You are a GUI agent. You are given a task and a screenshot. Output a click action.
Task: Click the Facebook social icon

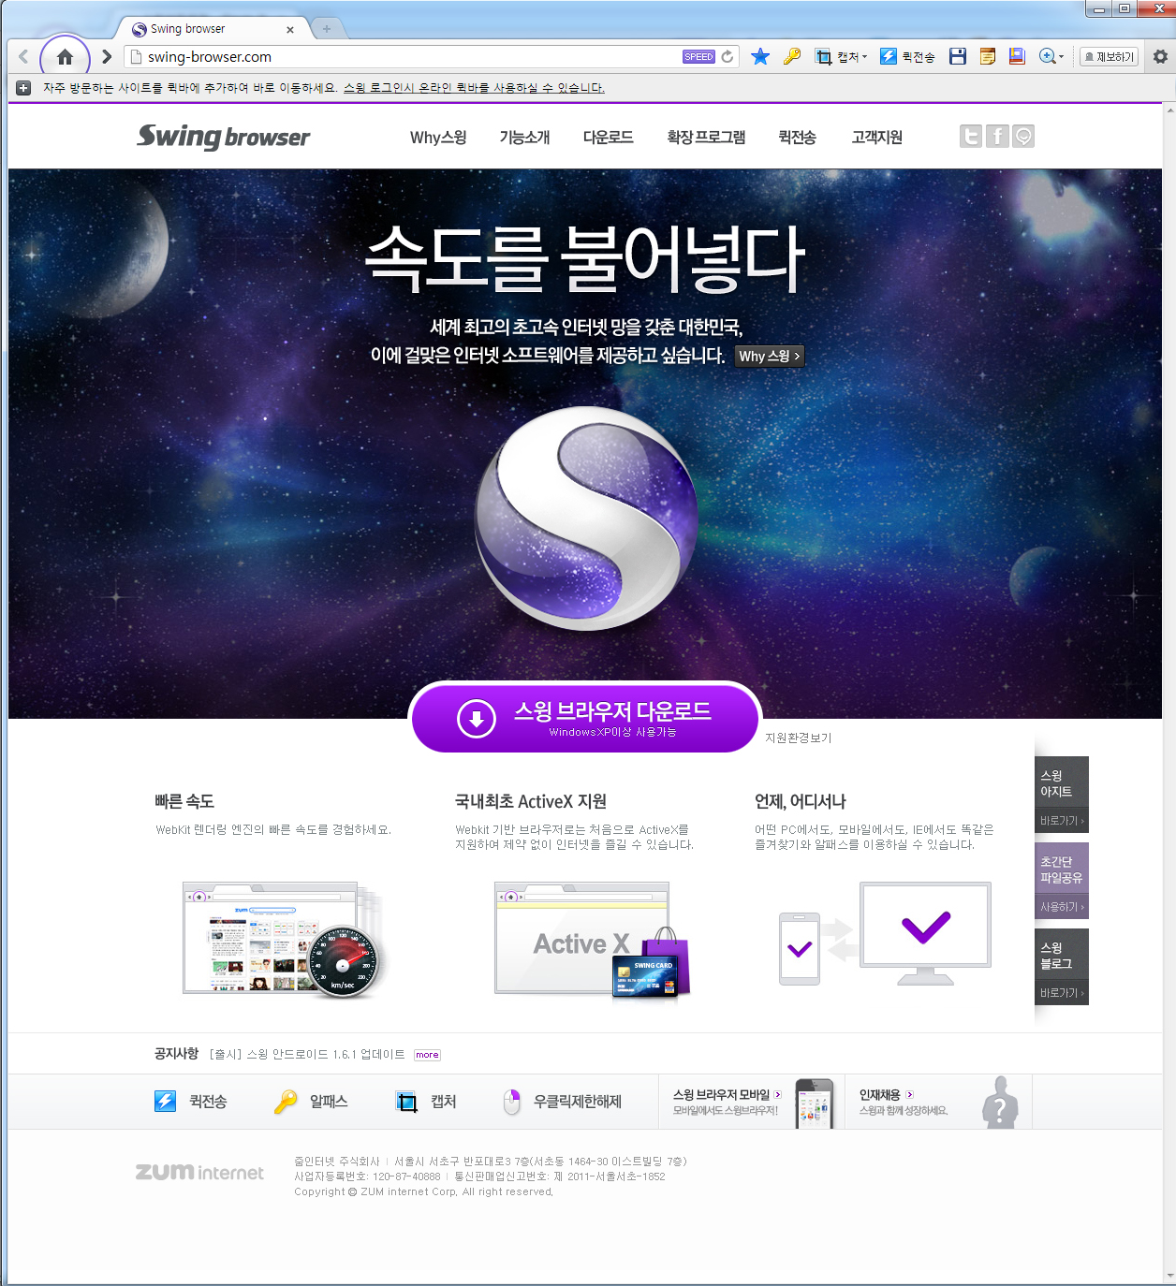pos(997,137)
